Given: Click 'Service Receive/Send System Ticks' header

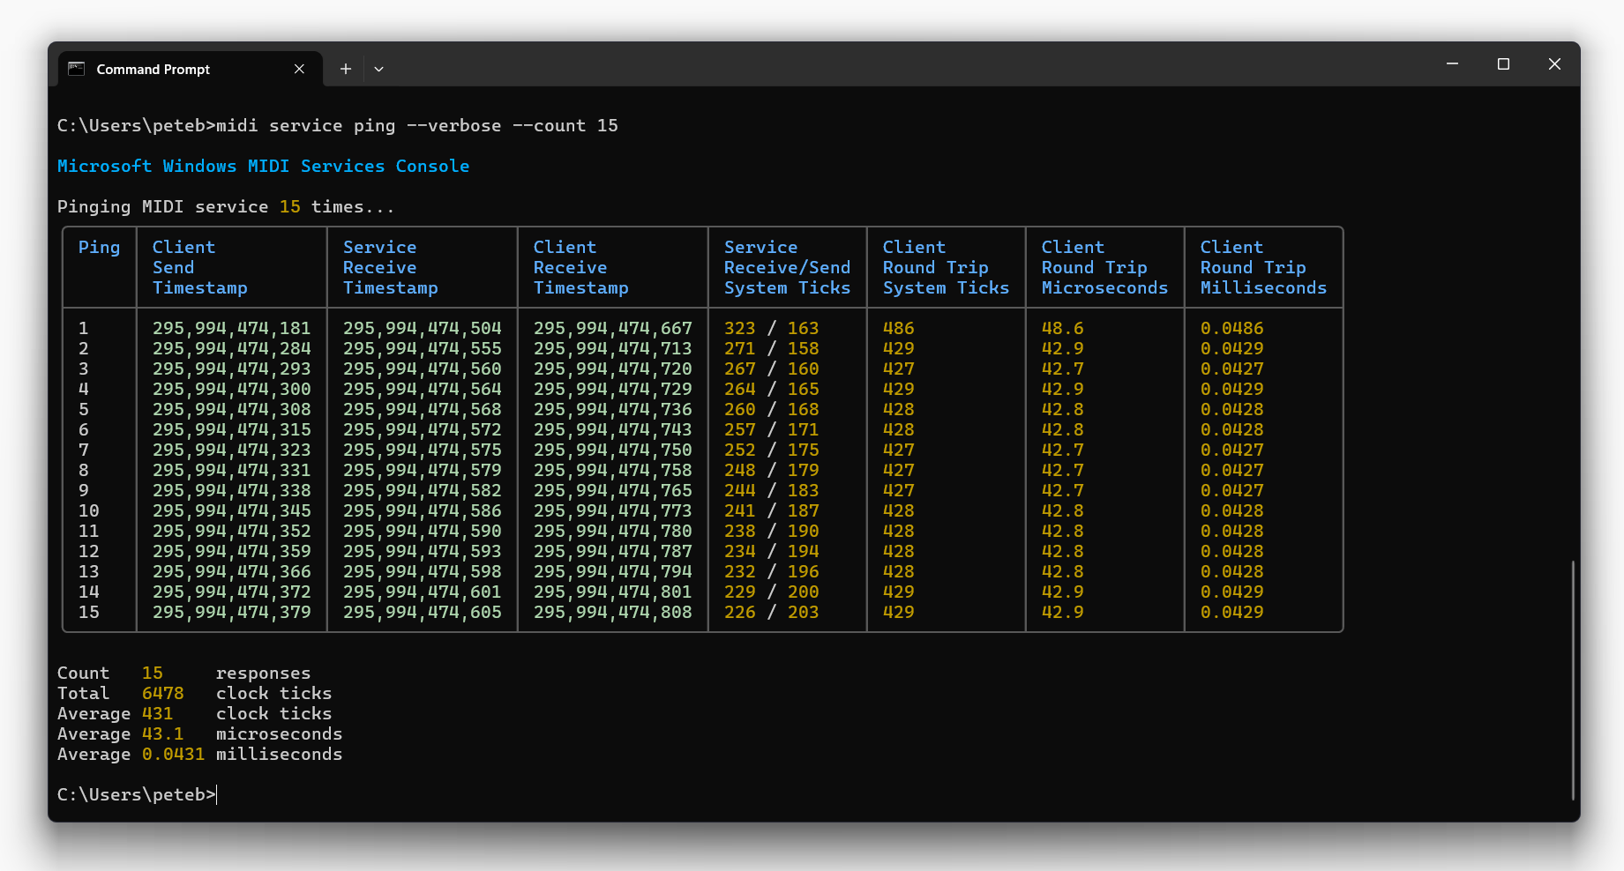Looking at the screenshot, I should click(787, 268).
